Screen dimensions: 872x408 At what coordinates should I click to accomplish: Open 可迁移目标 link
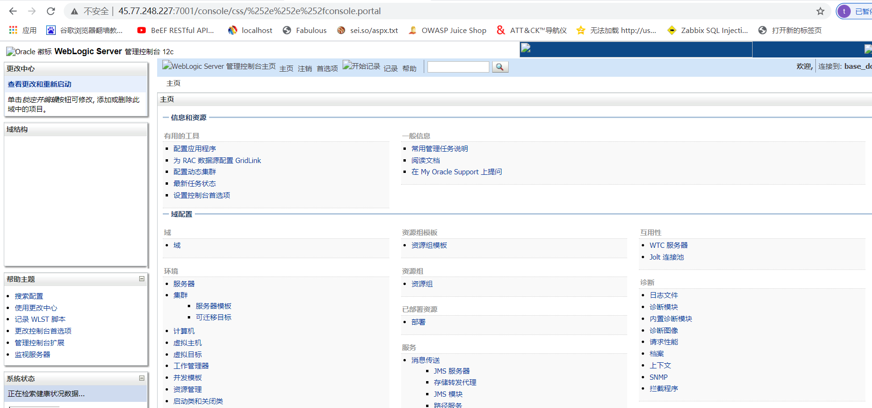[214, 317]
